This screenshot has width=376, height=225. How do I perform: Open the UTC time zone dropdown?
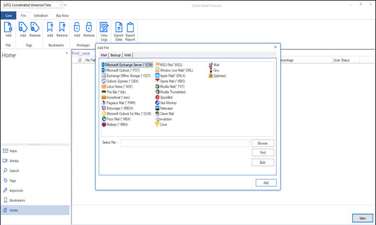pos(61,5)
